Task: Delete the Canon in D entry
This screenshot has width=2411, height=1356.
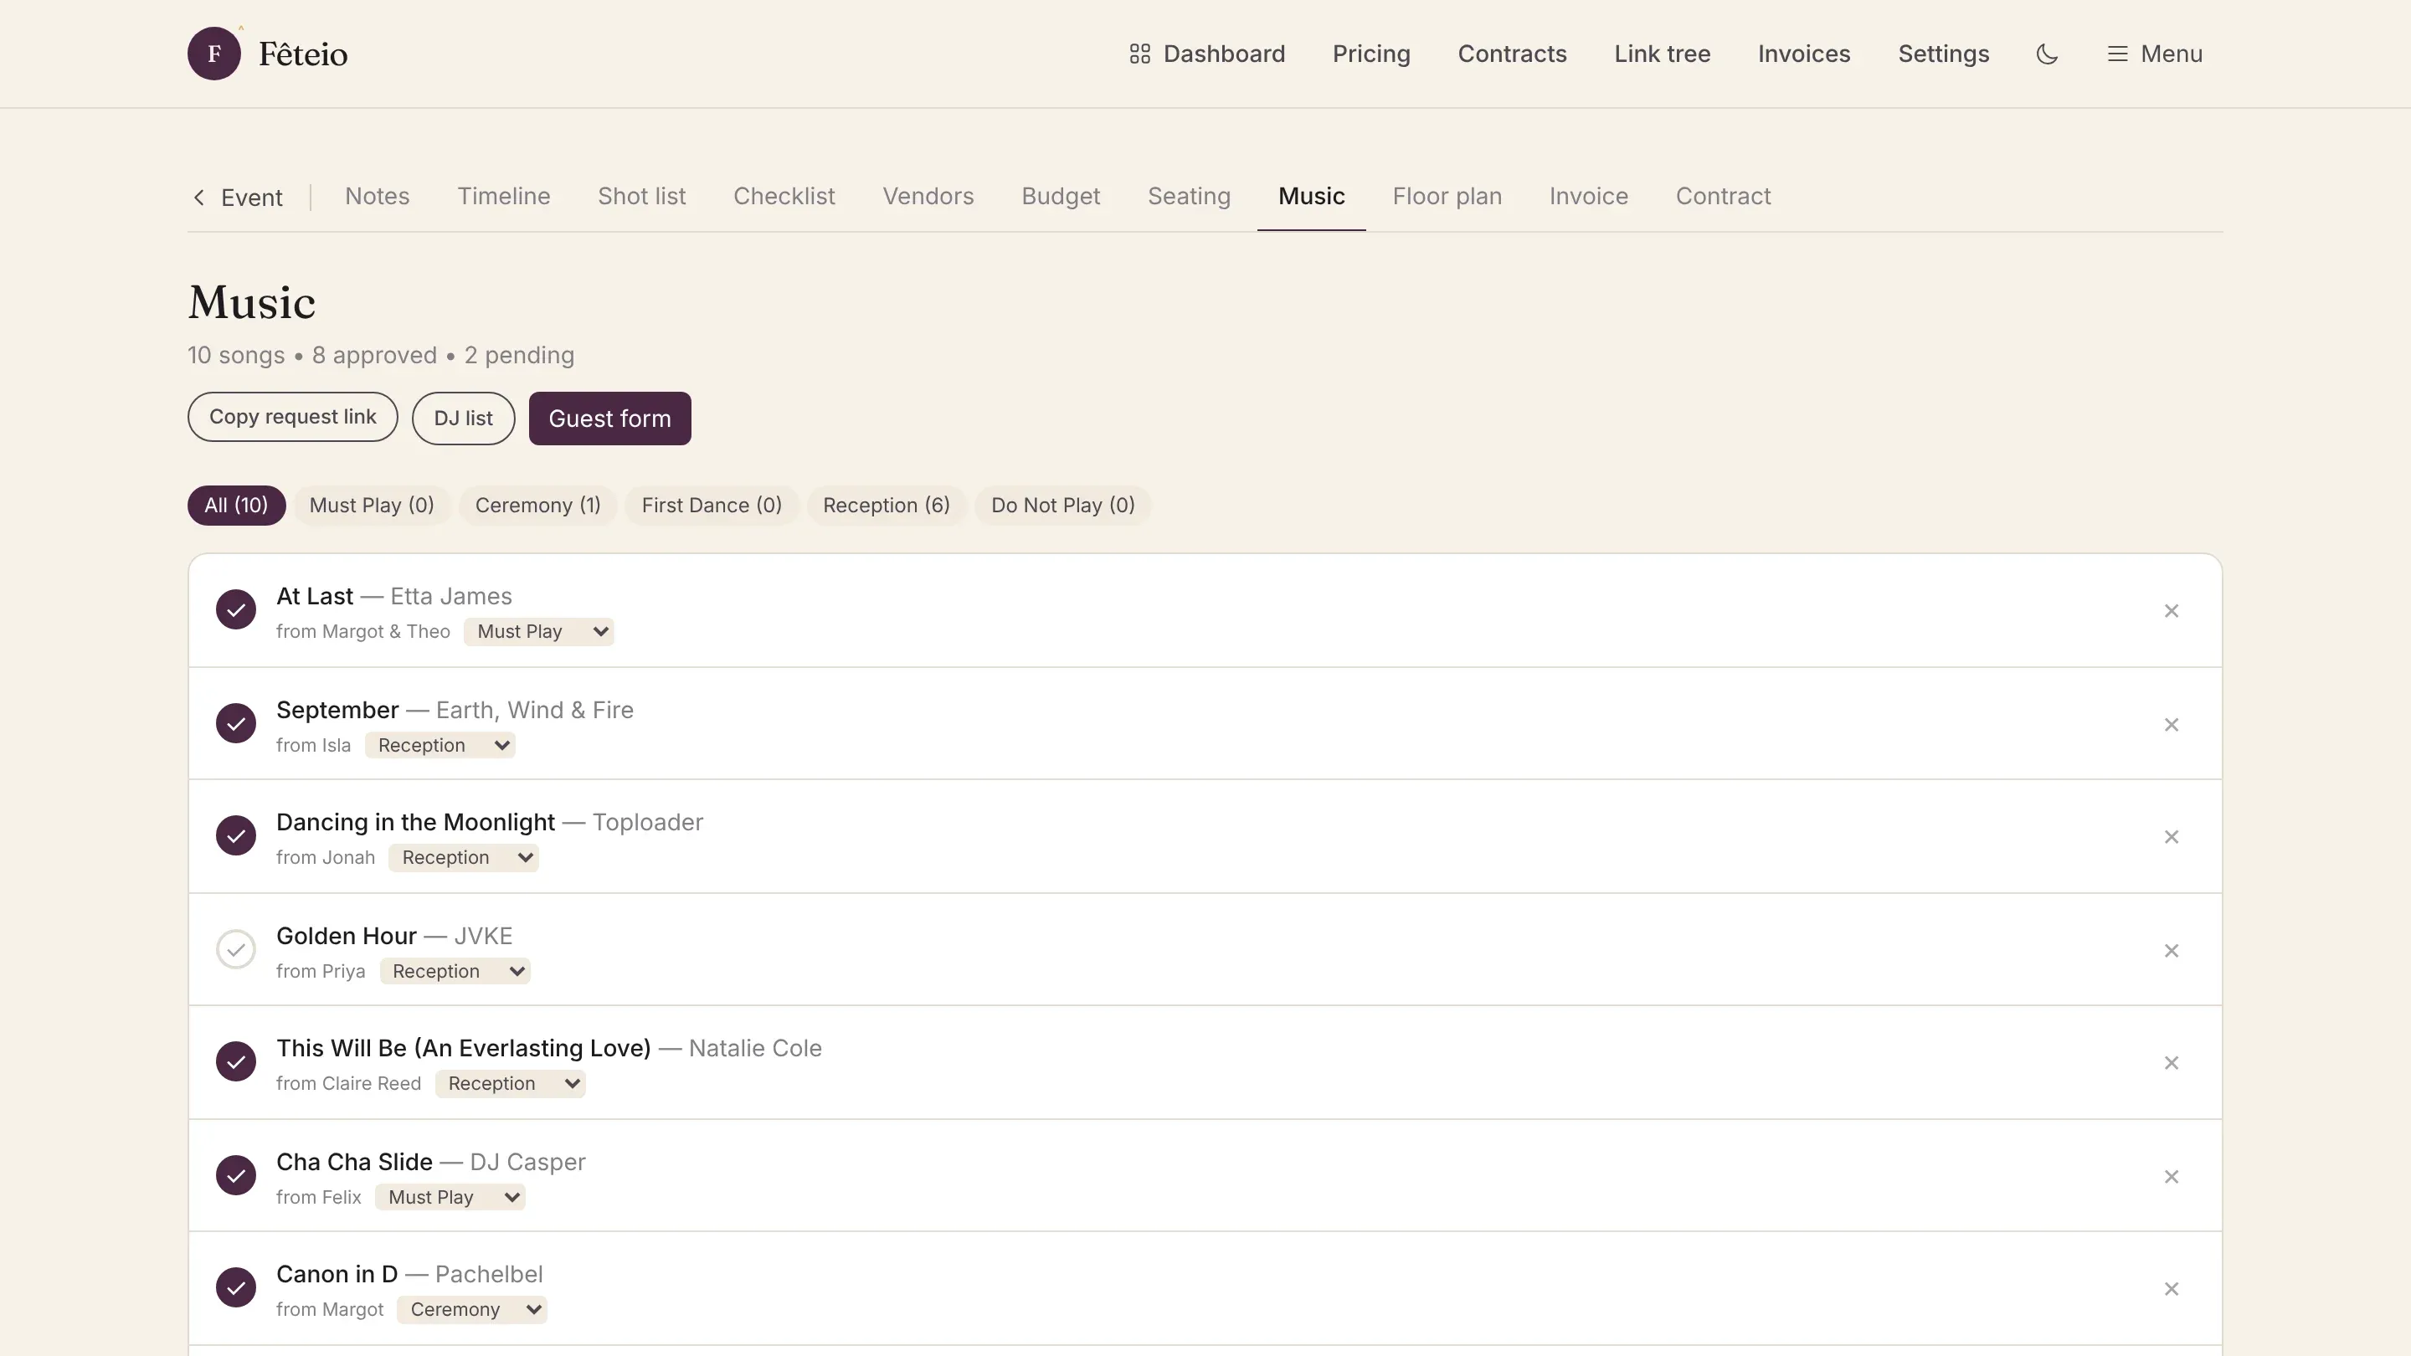Action: coord(2172,1289)
